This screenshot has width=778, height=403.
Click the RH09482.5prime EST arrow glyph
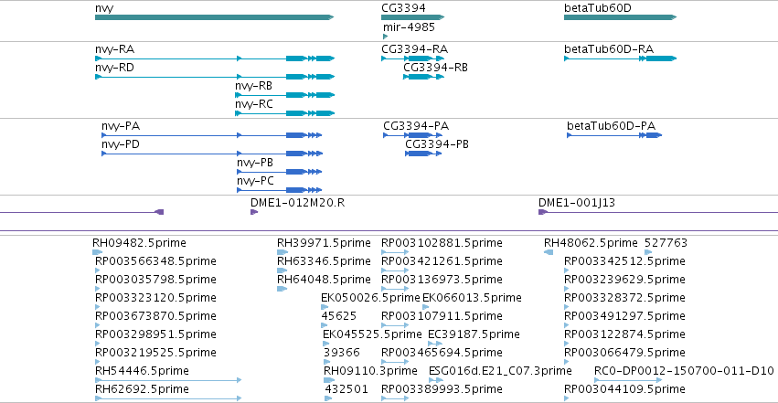coord(97,252)
